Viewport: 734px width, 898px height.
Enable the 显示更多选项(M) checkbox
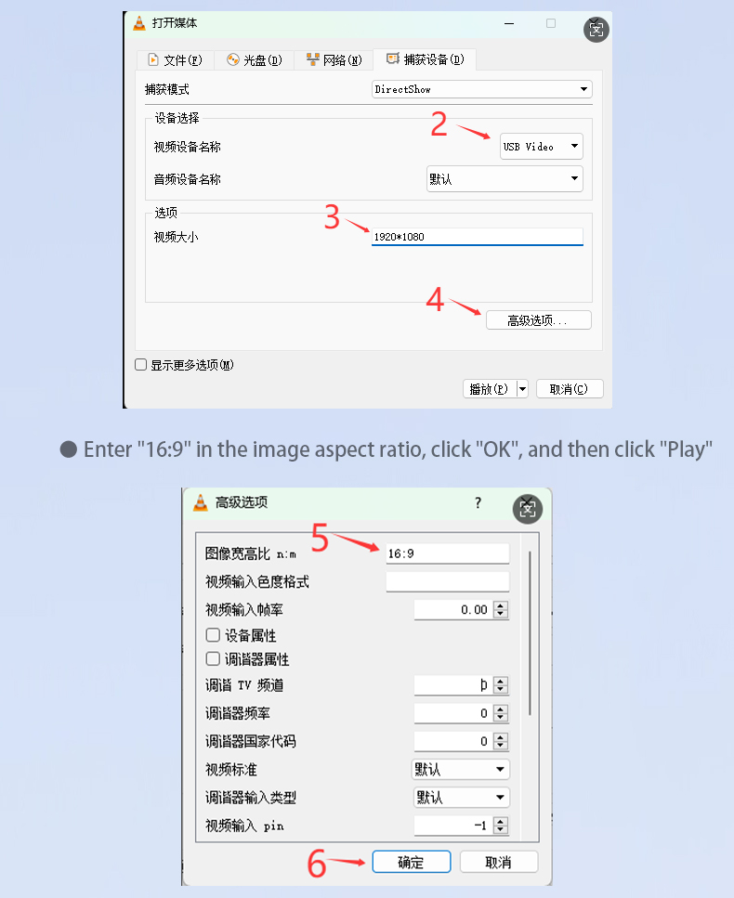pyautogui.click(x=140, y=365)
